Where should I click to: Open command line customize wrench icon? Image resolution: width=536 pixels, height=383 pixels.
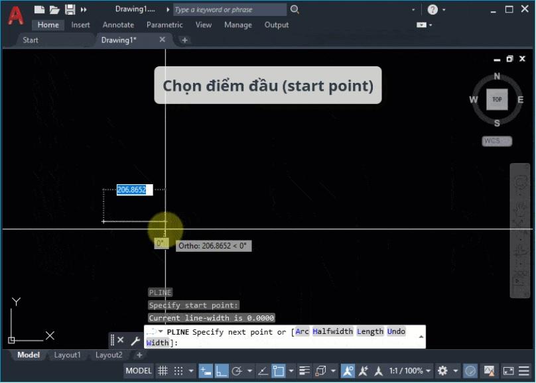[135, 341]
